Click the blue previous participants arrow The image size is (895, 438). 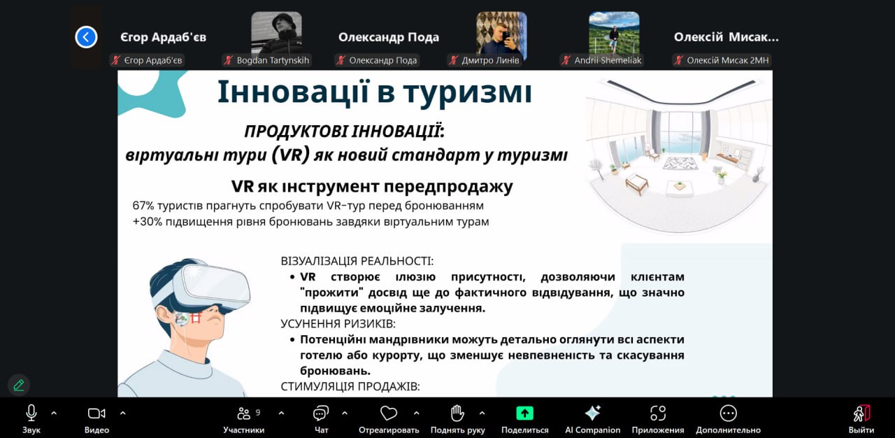[x=86, y=37]
